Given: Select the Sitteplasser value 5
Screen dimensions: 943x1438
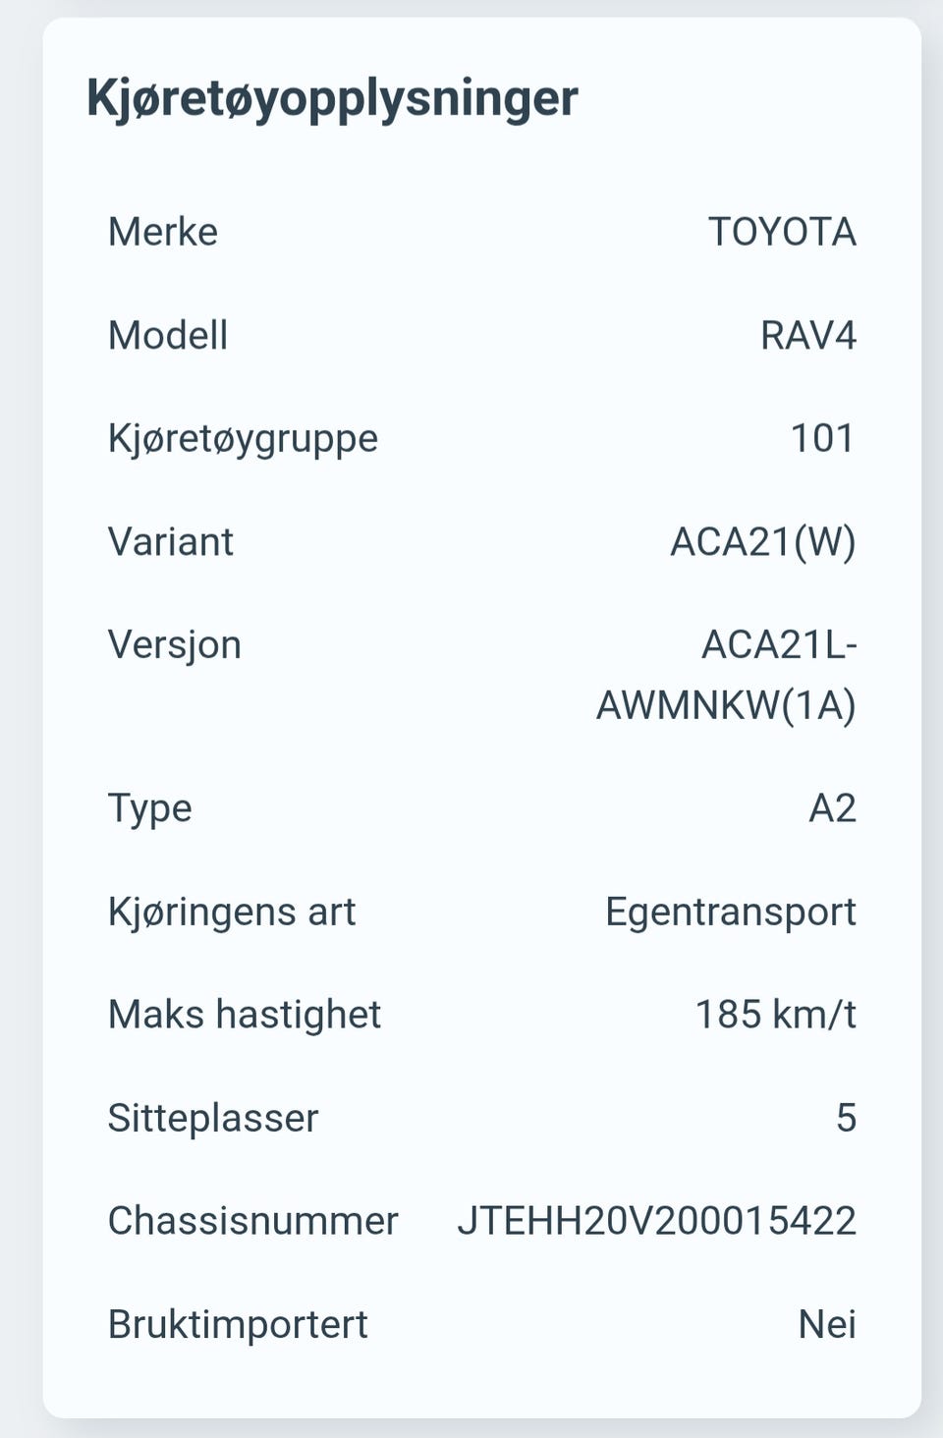Looking at the screenshot, I should pyautogui.click(x=846, y=1118).
